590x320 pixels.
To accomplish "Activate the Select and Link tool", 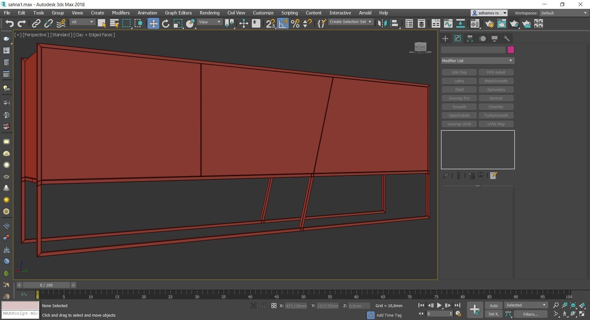I will click(x=36, y=24).
